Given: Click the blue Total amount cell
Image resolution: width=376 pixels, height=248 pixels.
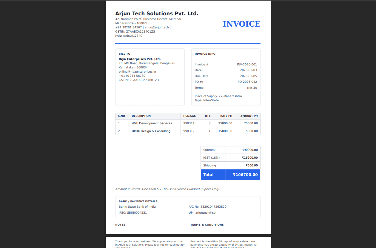Looking at the screenshot, I should coord(243,175).
